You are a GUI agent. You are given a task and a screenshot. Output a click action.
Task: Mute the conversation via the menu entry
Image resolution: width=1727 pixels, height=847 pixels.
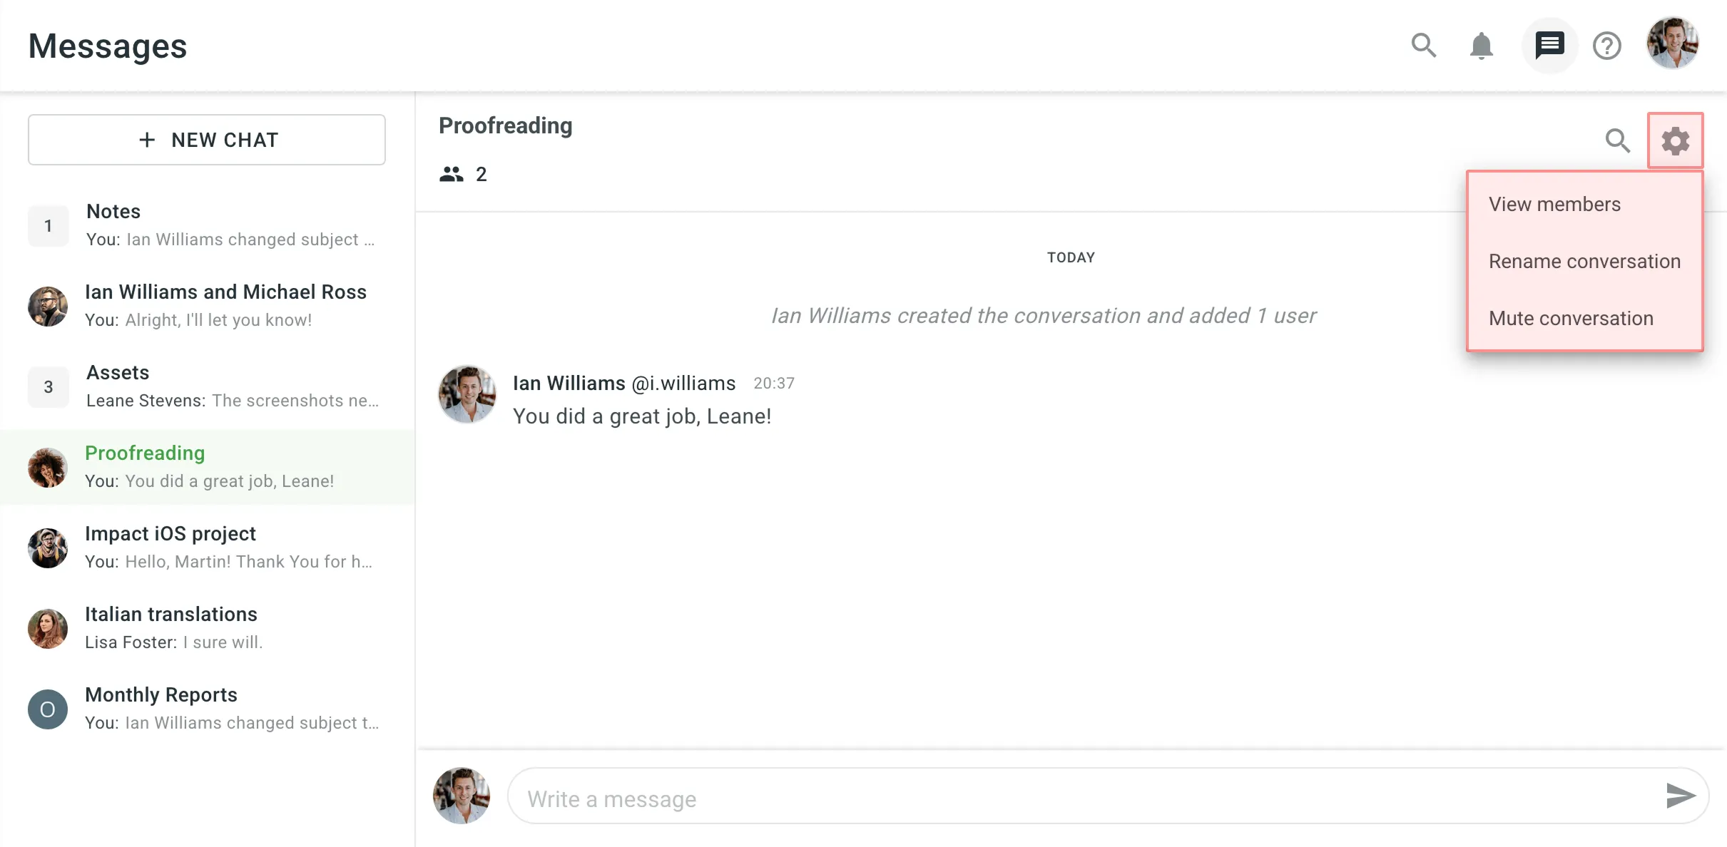point(1571,318)
